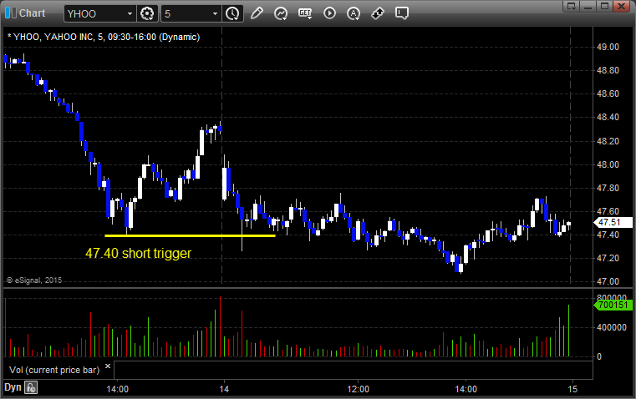Open the YHOO symbol dropdown
This screenshot has height=399, width=636.
coord(130,13)
